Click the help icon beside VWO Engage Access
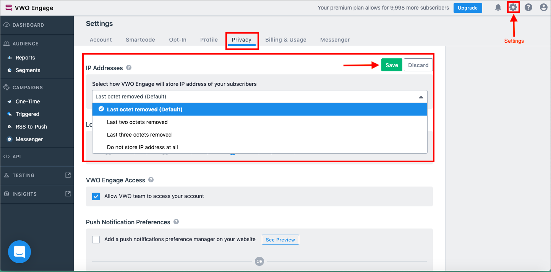This screenshot has width=551, height=272. pyautogui.click(x=151, y=180)
